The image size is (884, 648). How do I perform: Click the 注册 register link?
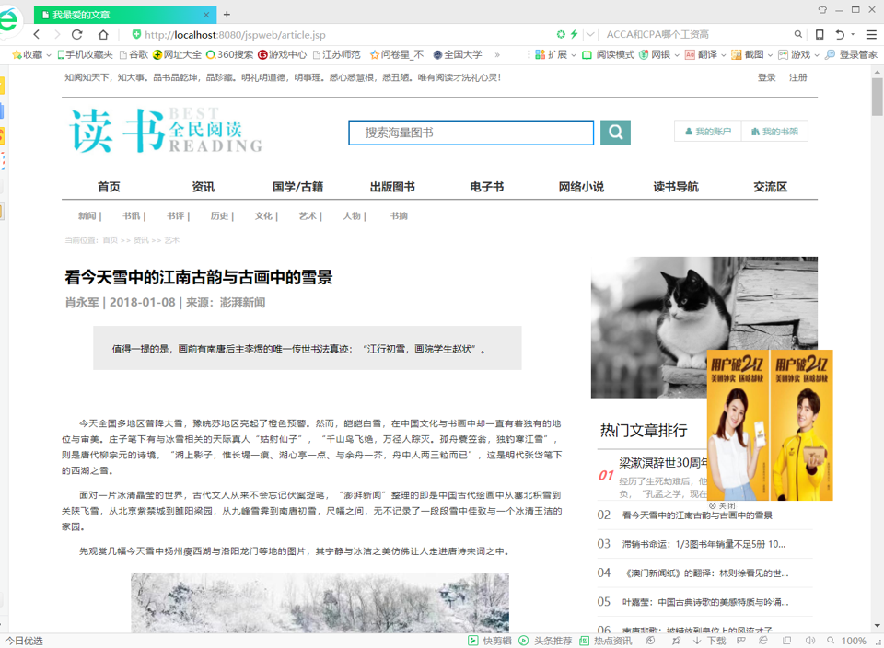[x=797, y=77]
